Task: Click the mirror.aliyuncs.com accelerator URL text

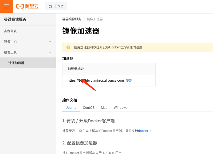Action: click(x=96, y=81)
